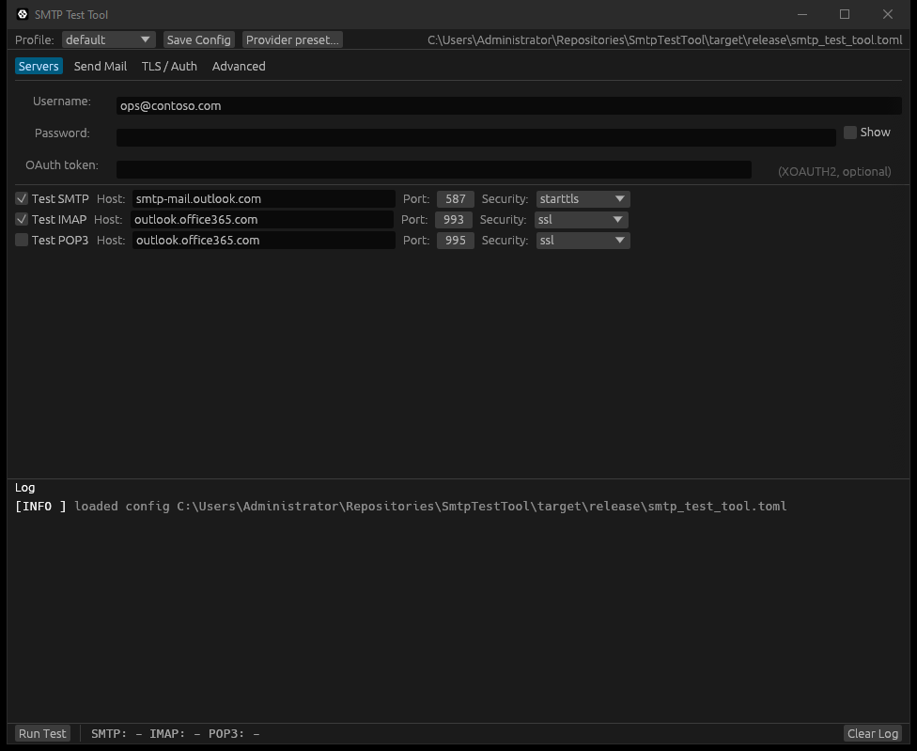The height and width of the screenshot is (751, 917).
Task: Click the IMAP port 993 field
Action: (454, 219)
